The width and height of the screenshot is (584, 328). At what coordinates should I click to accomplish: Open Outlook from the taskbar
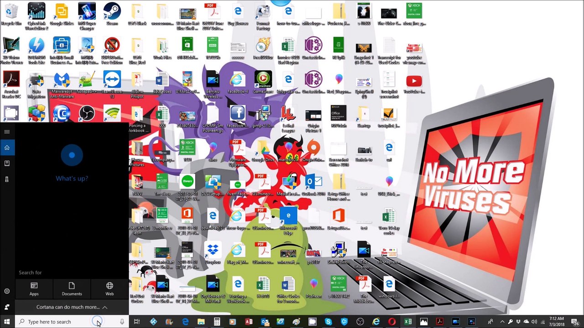pyautogui.click(x=265, y=322)
